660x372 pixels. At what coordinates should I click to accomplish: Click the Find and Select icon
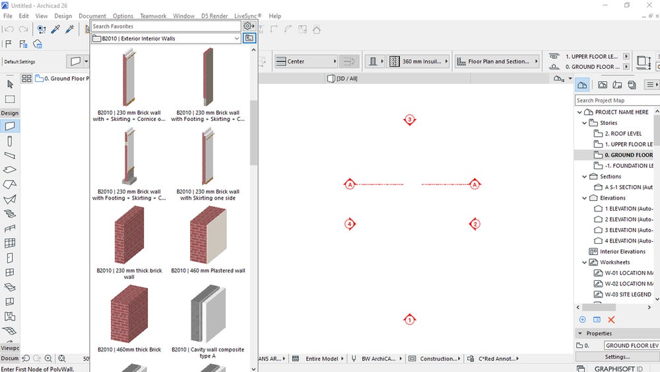(41, 29)
